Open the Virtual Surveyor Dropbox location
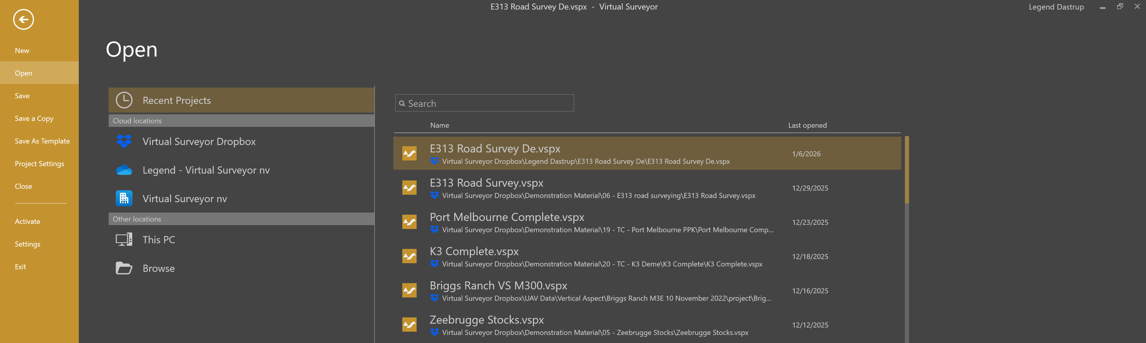 [x=199, y=141]
